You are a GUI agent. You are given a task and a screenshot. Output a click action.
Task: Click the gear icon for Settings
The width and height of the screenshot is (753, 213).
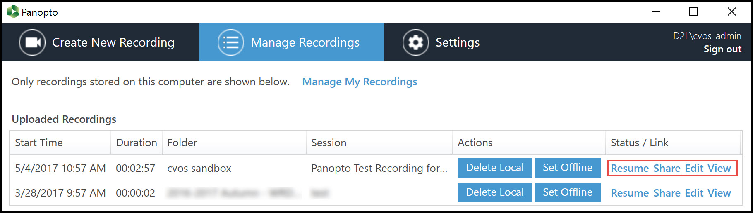(415, 42)
